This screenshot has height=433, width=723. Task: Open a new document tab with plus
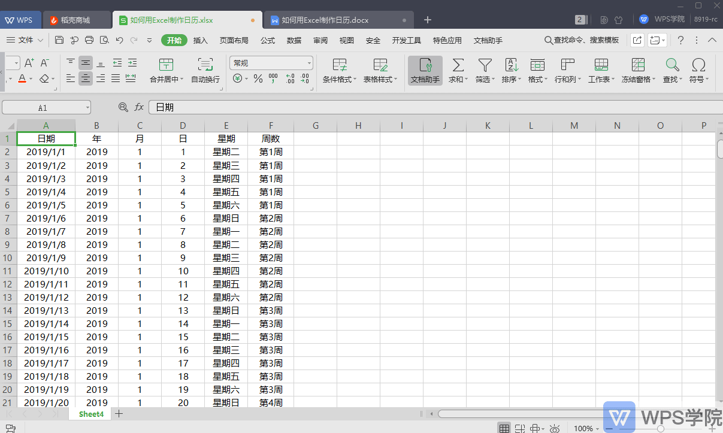click(x=428, y=20)
